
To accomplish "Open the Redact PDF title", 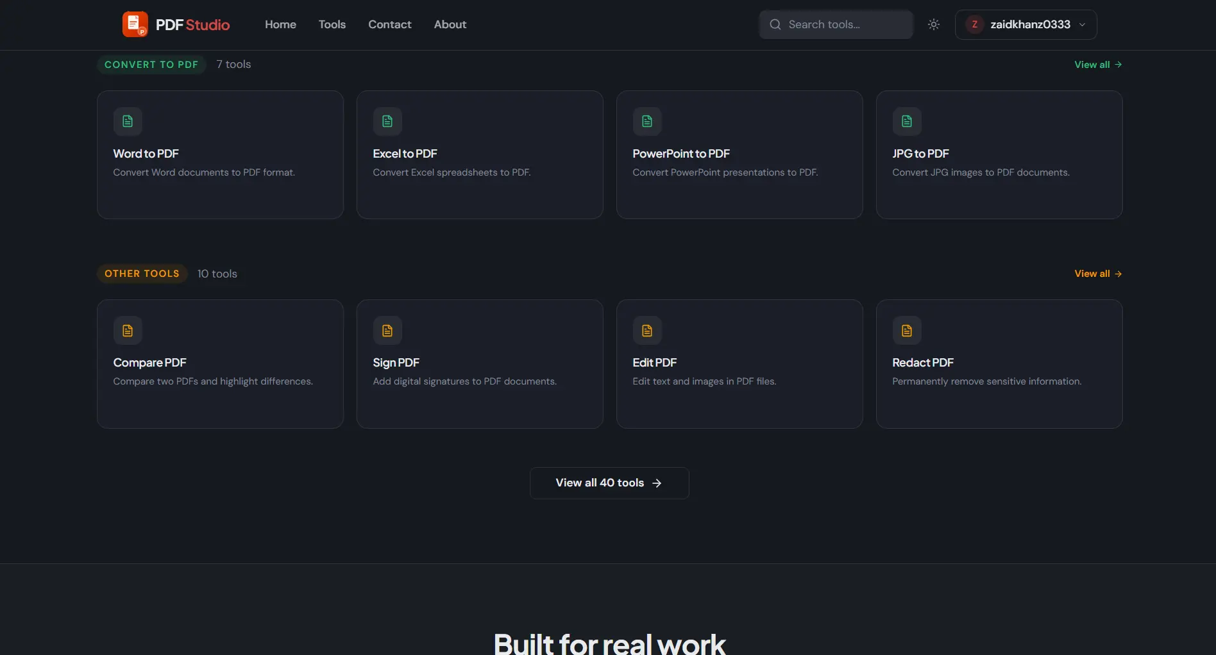I will click(x=922, y=363).
